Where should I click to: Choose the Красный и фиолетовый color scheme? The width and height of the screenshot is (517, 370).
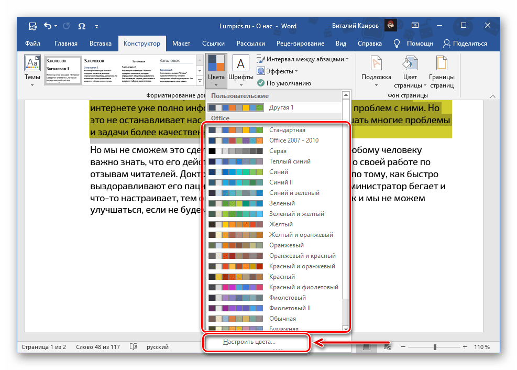pyautogui.click(x=273, y=287)
